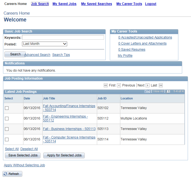Sort by the Date column header
Viewport: 191px width, 179px height.
27,98
